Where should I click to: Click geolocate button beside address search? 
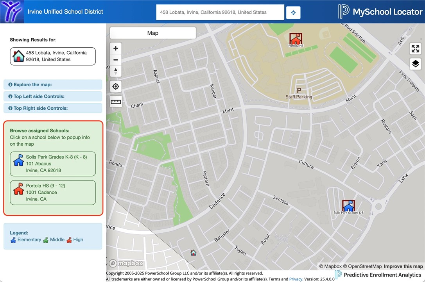(293, 12)
